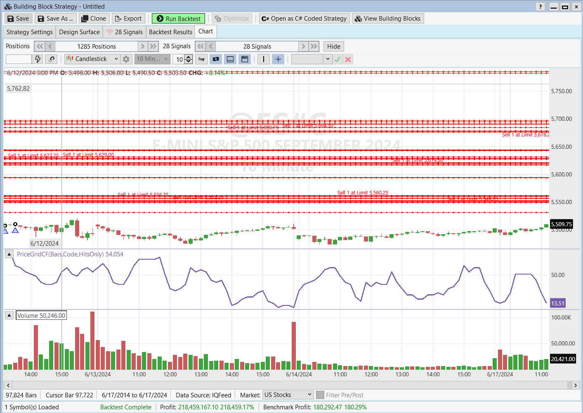The height and width of the screenshot is (413, 583).
Task: Click the link symbol icon
Action: (x=51, y=59)
